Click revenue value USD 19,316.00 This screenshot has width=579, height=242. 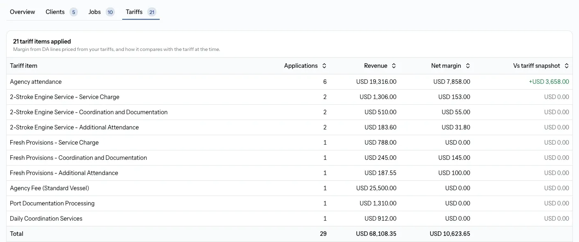(x=376, y=82)
